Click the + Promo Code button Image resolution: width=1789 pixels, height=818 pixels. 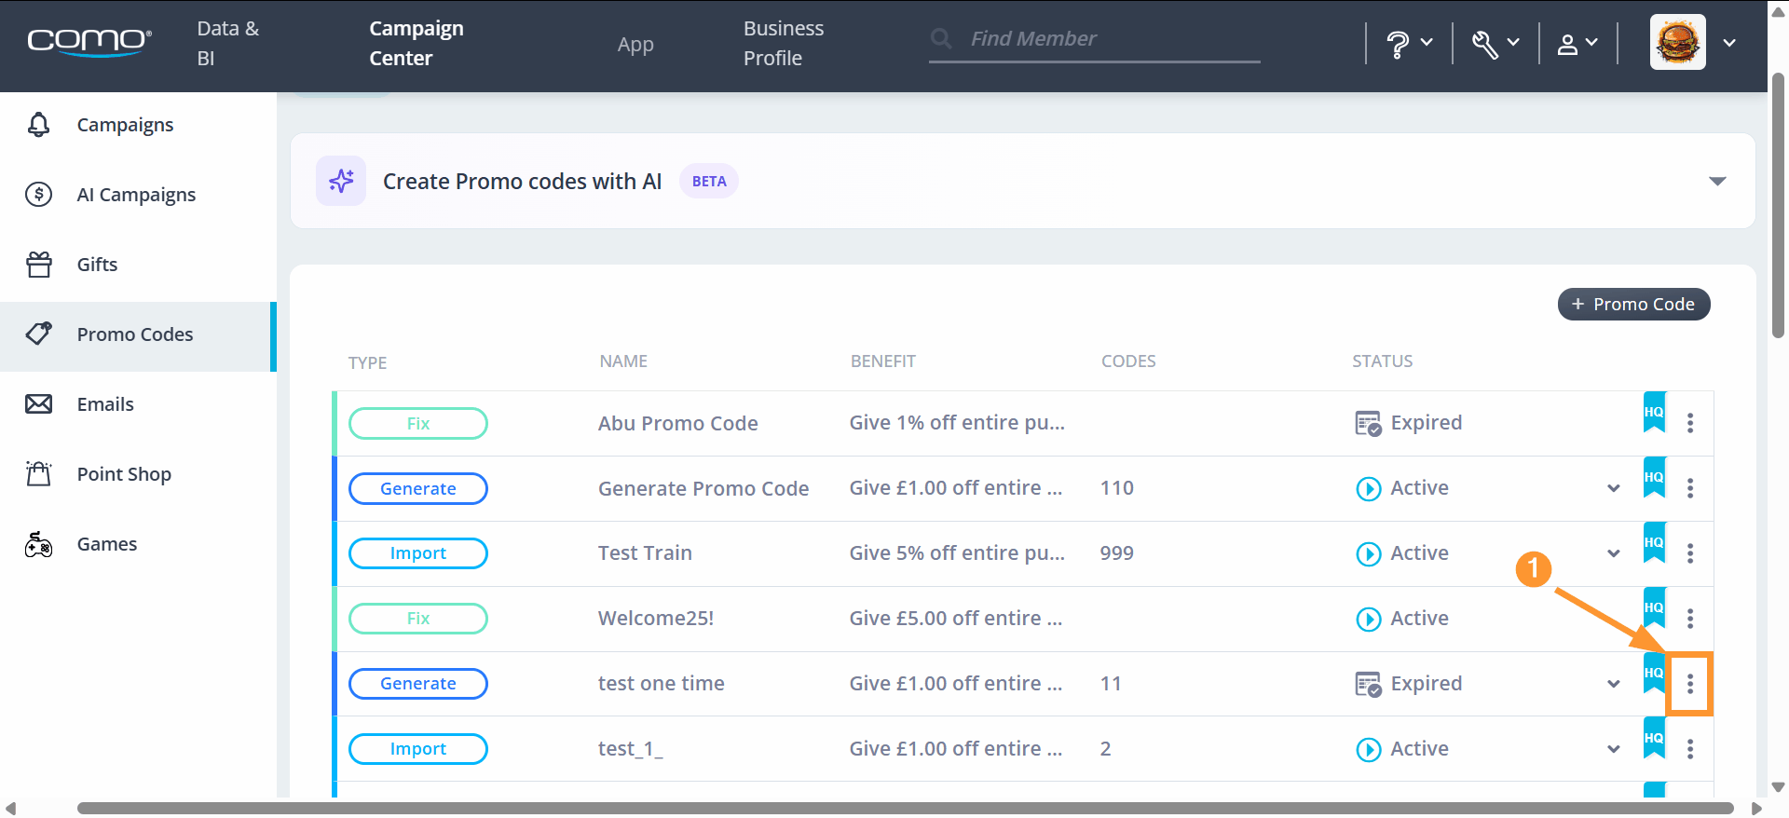click(1633, 304)
